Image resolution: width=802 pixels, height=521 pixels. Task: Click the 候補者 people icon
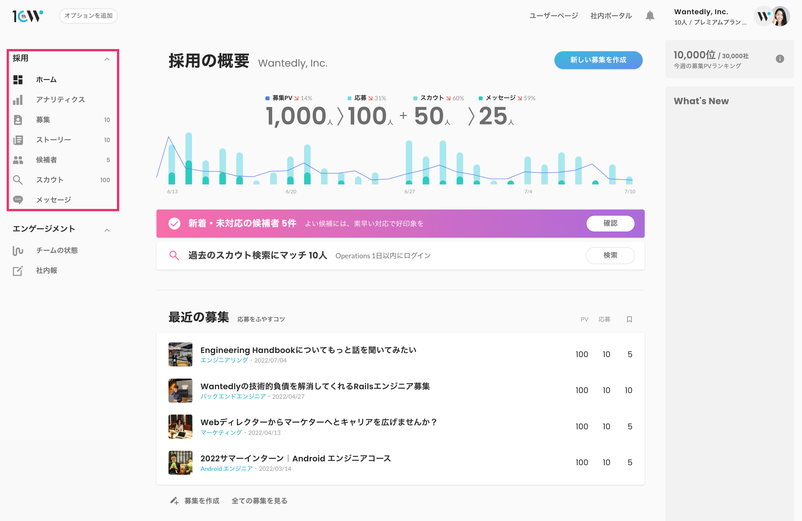coord(18,160)
